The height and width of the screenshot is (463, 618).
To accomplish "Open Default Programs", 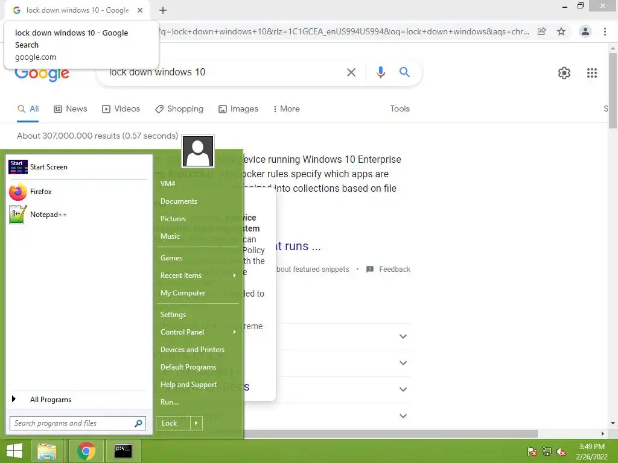I will point(188,367).
